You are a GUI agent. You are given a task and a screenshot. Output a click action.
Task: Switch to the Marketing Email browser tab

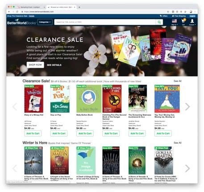(30, 7)
